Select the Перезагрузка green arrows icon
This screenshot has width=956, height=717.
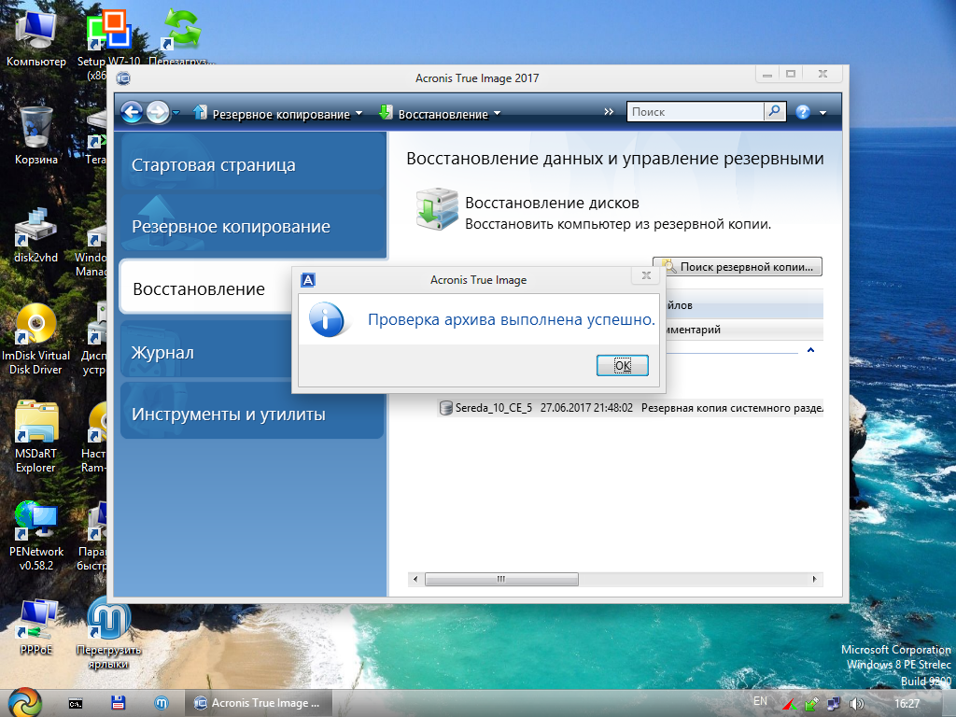point(182,38)
